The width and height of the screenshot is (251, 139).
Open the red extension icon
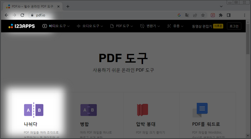pyautogui.click(x=213, y=15)
